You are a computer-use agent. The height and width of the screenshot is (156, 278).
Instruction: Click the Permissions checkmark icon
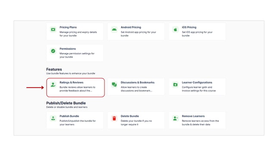[x=53, y=51]
